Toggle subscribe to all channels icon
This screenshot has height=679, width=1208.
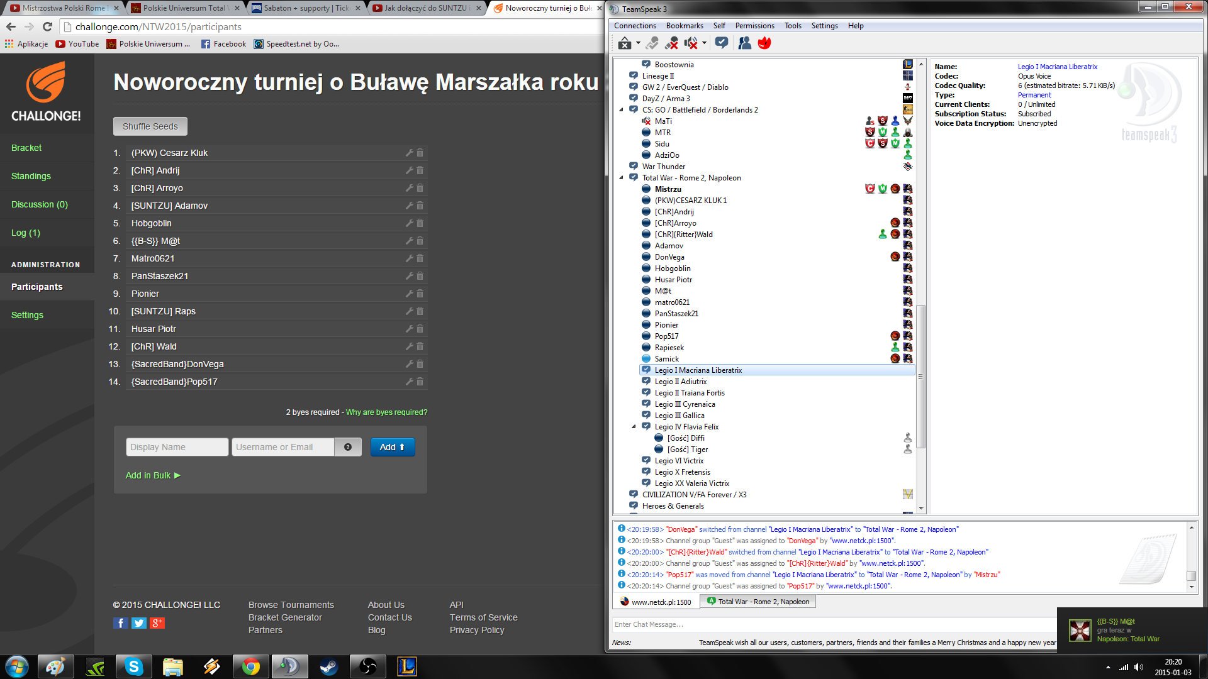722,43
